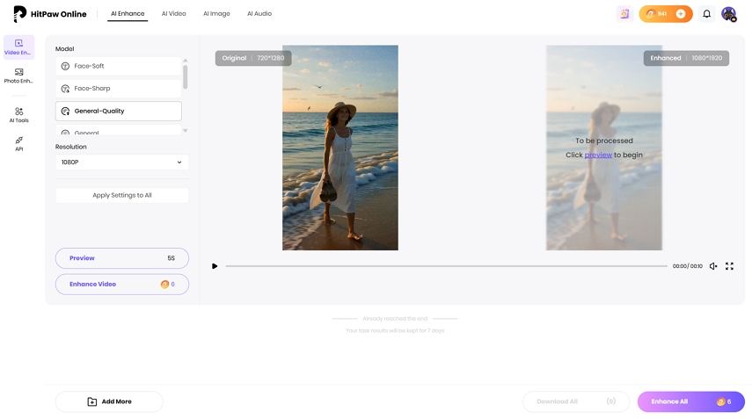This screenshot has height=419, width=752.
Task: Click the Download All button
Action: pyautogui.click(x=576, y=401)
